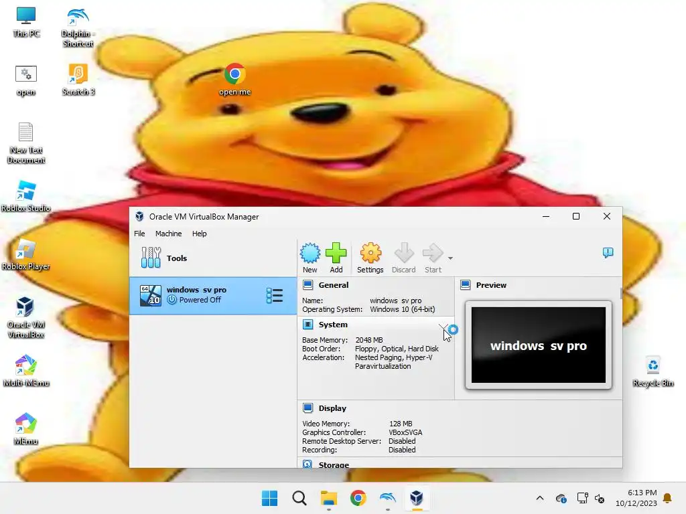Click the Display section screen icon
The height and width of the screenshot is (514, 686).
(x=307, y=408)
